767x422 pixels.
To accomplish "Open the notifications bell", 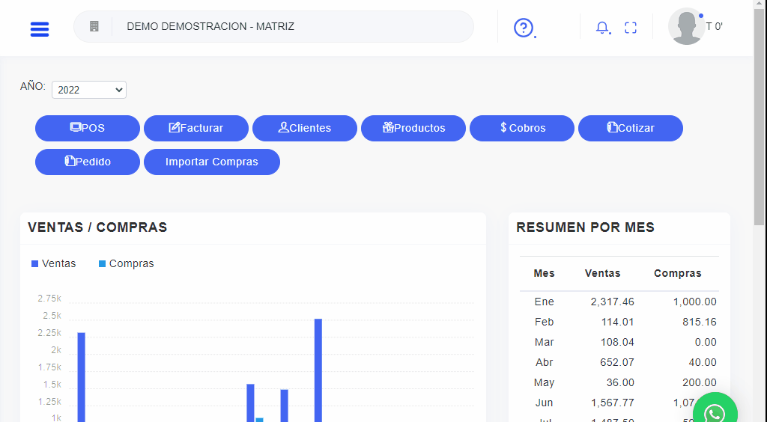I will coord(602,28).
